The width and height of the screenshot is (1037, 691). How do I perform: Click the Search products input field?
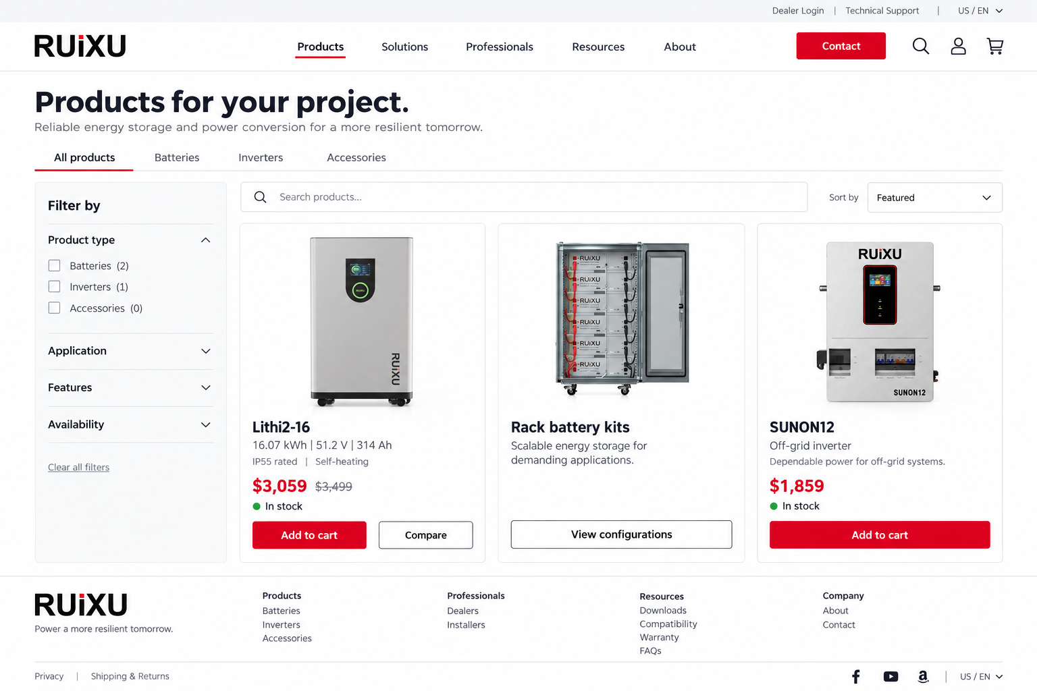(524, 197)
